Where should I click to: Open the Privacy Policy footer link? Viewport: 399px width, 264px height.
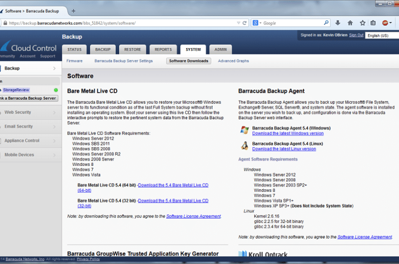(88, 259)
